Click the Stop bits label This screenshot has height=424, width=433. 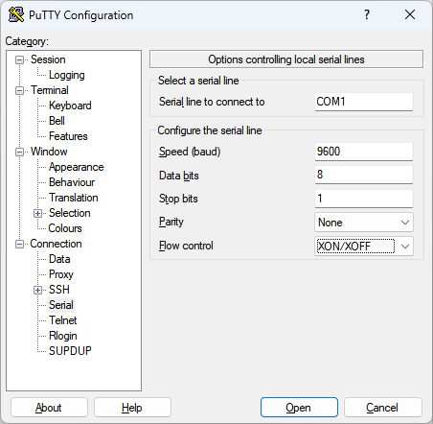(x=178, y=199)
